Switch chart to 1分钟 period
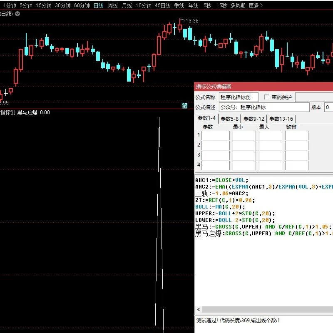 pos(10,5)
